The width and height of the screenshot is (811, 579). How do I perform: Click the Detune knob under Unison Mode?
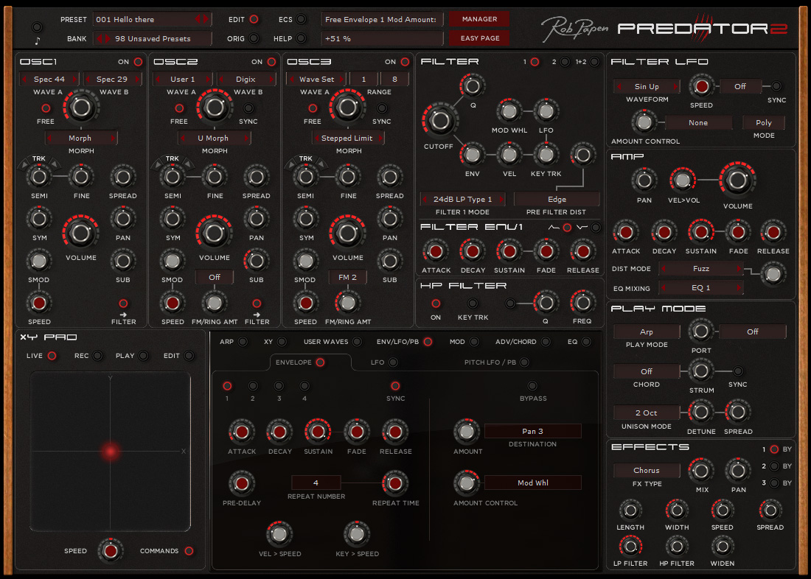click(x=700, y=411)
